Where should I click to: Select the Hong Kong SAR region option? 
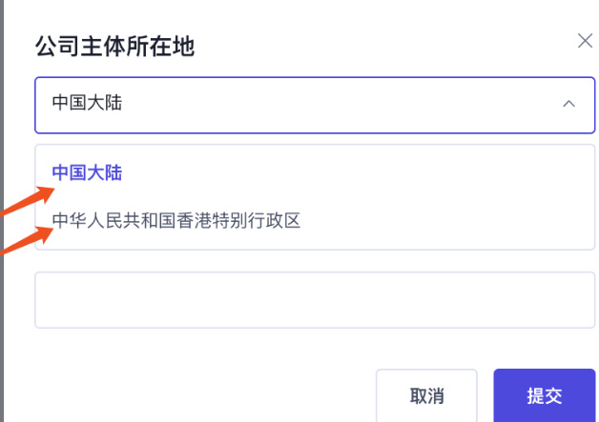point(176,221)
